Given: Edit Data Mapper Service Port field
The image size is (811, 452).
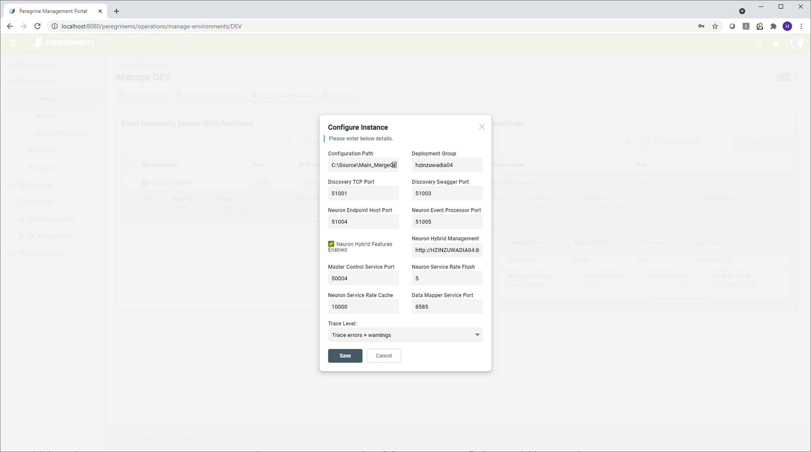Looking at the screenshot, I should [447, 306].
